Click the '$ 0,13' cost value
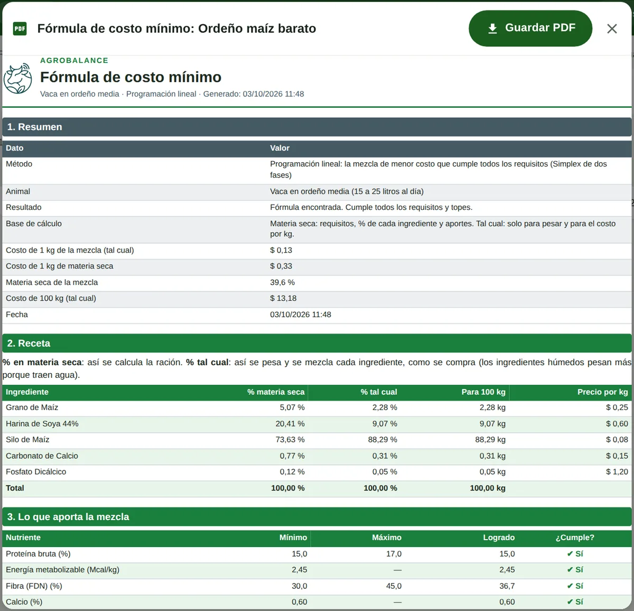 (x=281, y=250)
